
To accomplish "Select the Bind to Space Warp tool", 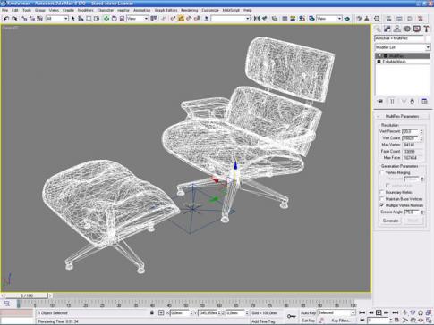I will pos(39,19).
